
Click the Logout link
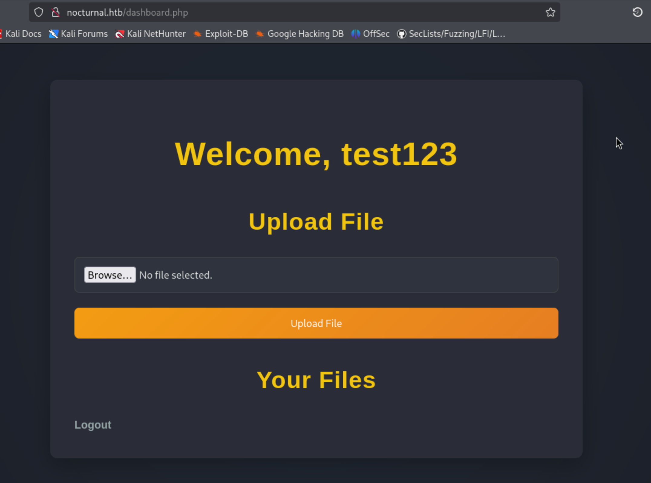coord(93,425)
